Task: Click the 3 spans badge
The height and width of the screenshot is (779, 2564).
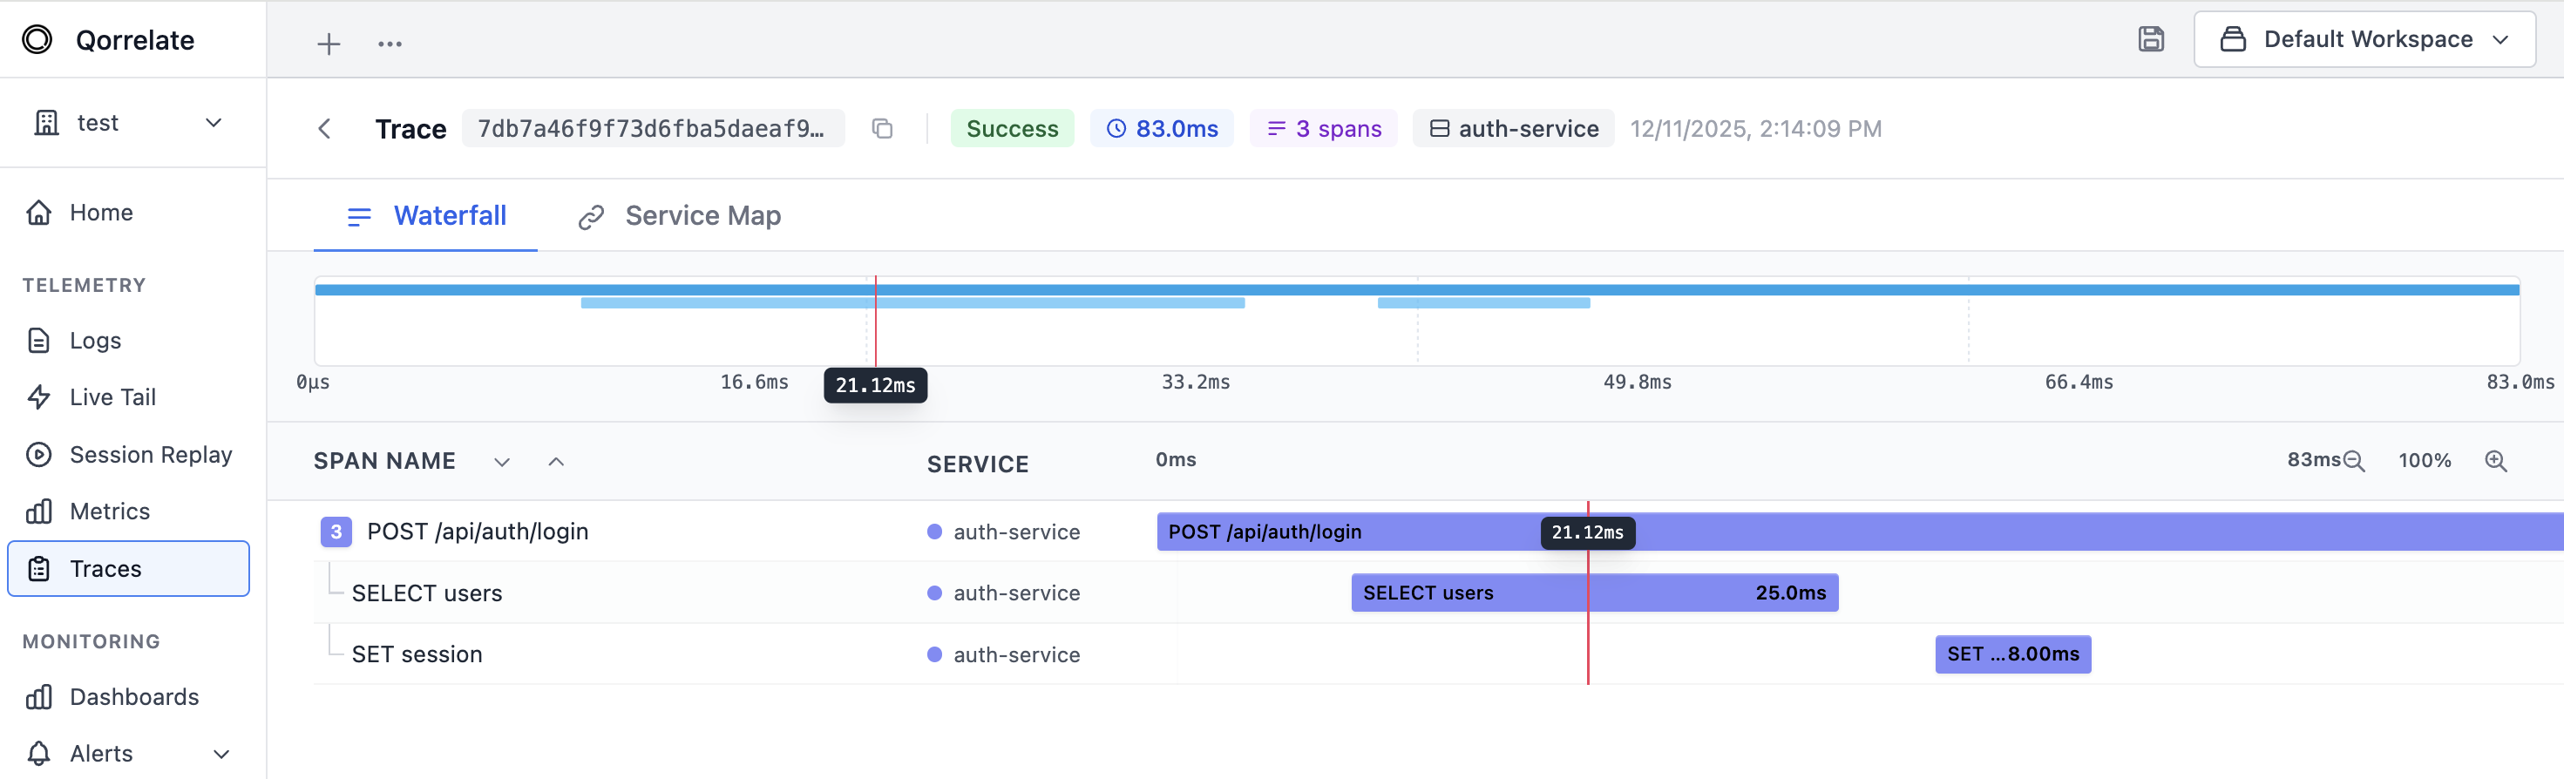Action: click(1324, 128)
